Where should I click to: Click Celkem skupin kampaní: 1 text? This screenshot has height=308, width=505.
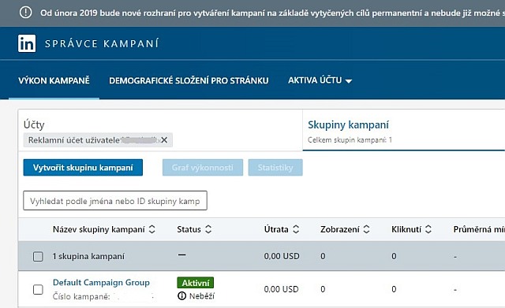(x=350, y=140)
